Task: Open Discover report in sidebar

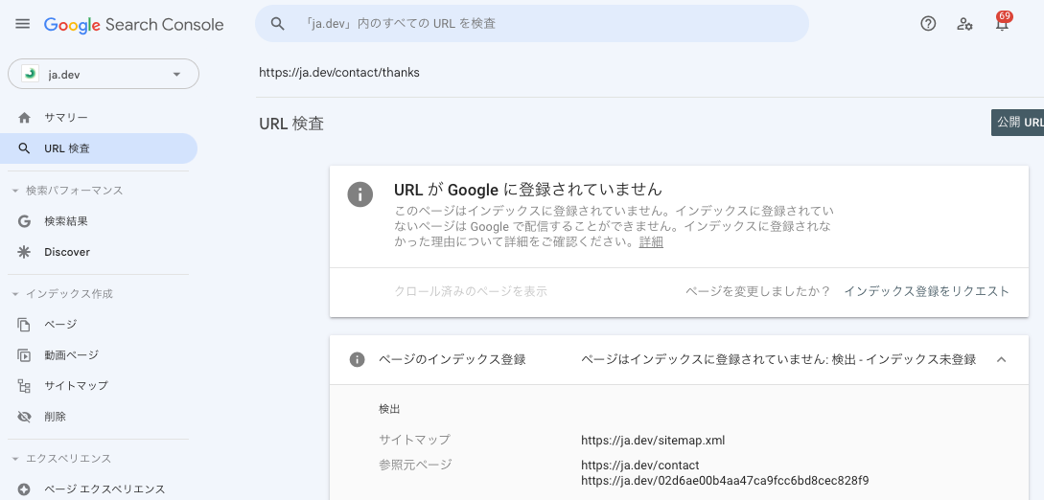Action: tap(67, 252)
